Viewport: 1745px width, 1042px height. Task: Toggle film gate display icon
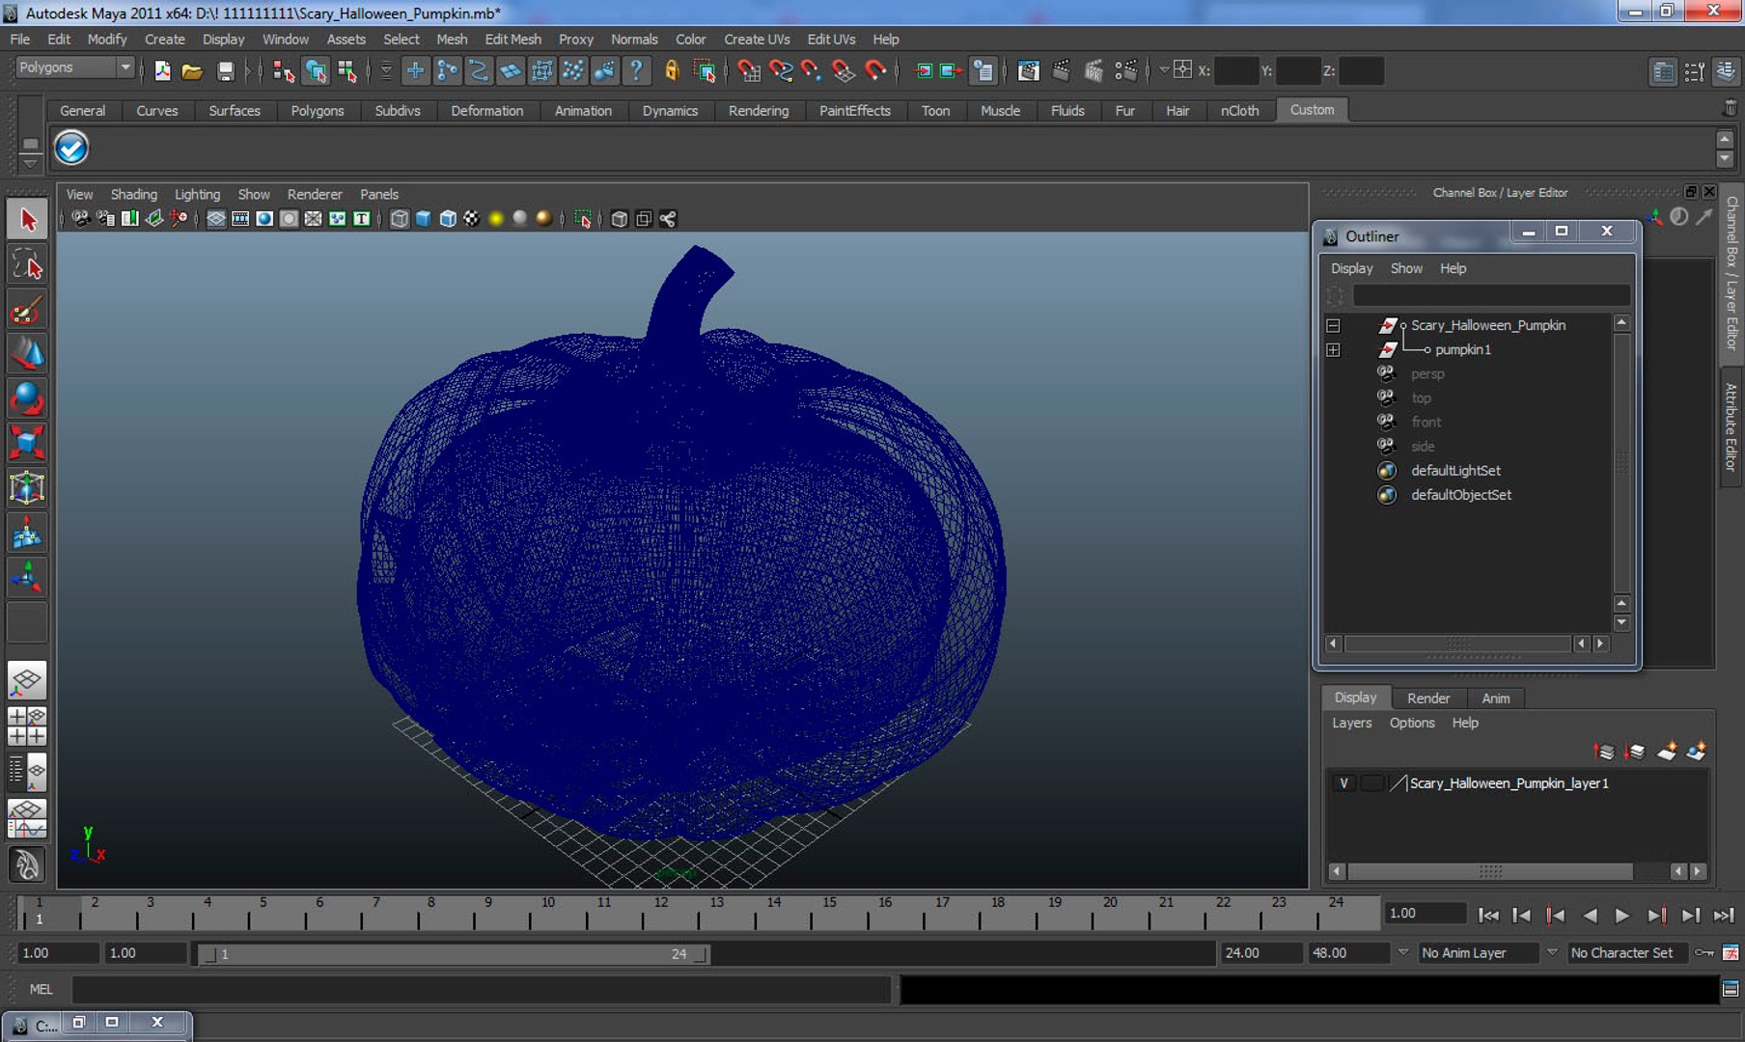[x=240, y=219]
